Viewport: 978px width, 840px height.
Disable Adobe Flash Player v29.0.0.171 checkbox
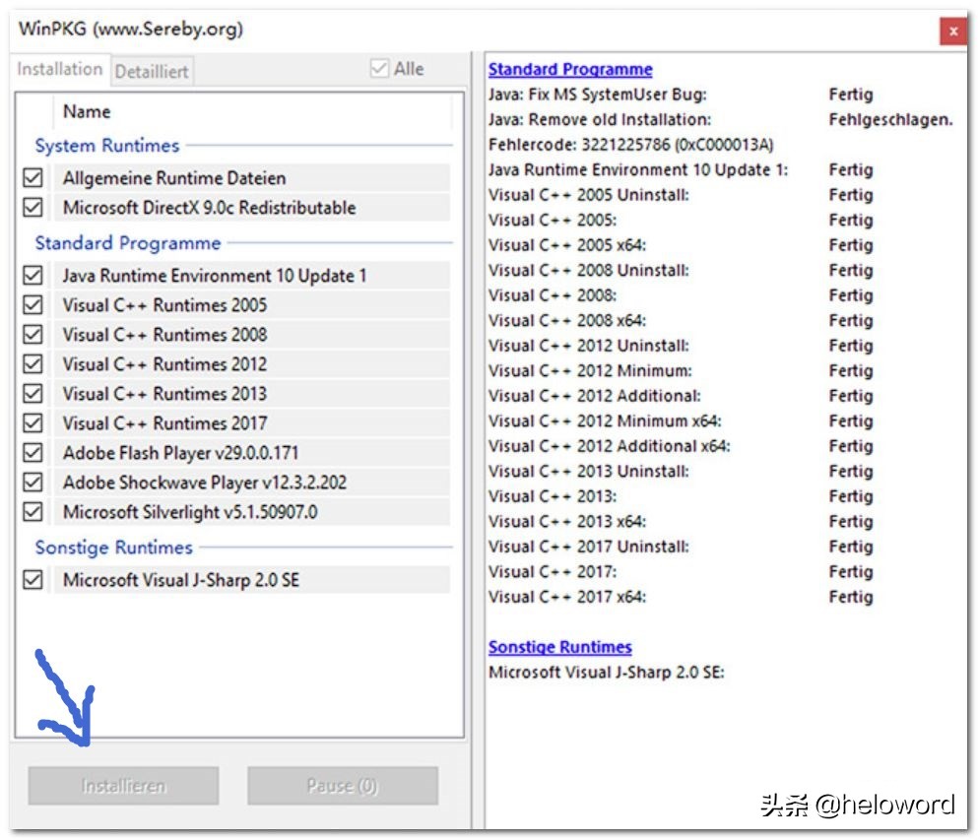click(33, 453)
